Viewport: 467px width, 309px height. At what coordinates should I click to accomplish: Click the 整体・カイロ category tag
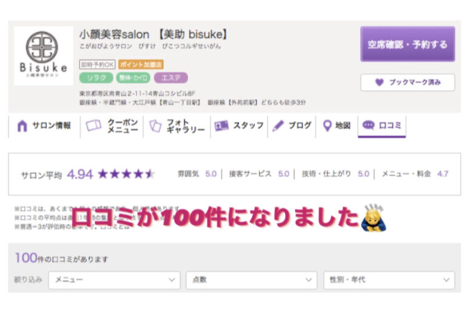tap(133, 78)
